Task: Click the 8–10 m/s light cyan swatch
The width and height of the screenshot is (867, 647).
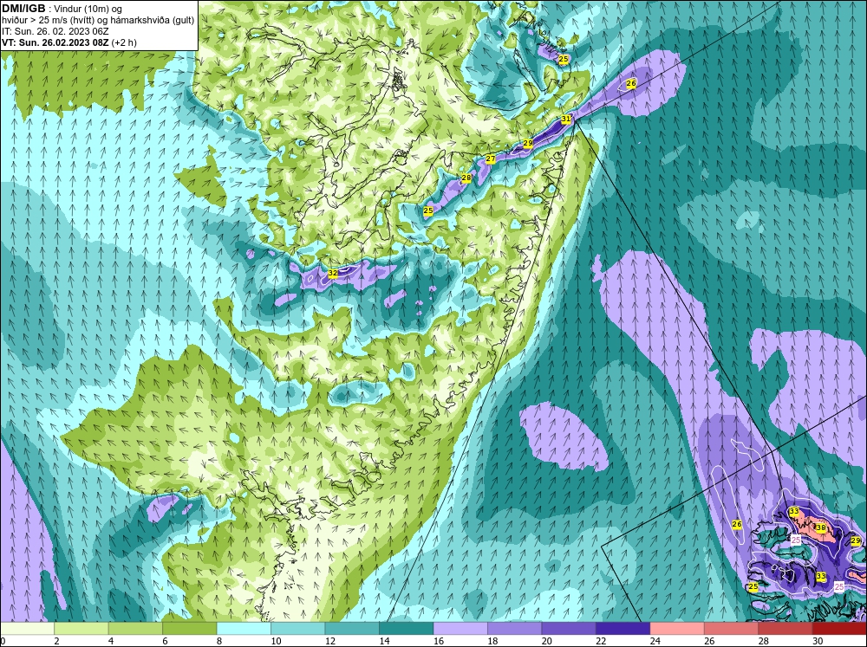Action: (244, 628)
